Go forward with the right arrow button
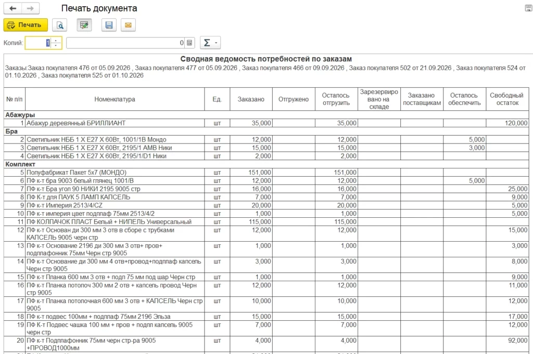This screenshot has height=354, width=533. point(30,8)
